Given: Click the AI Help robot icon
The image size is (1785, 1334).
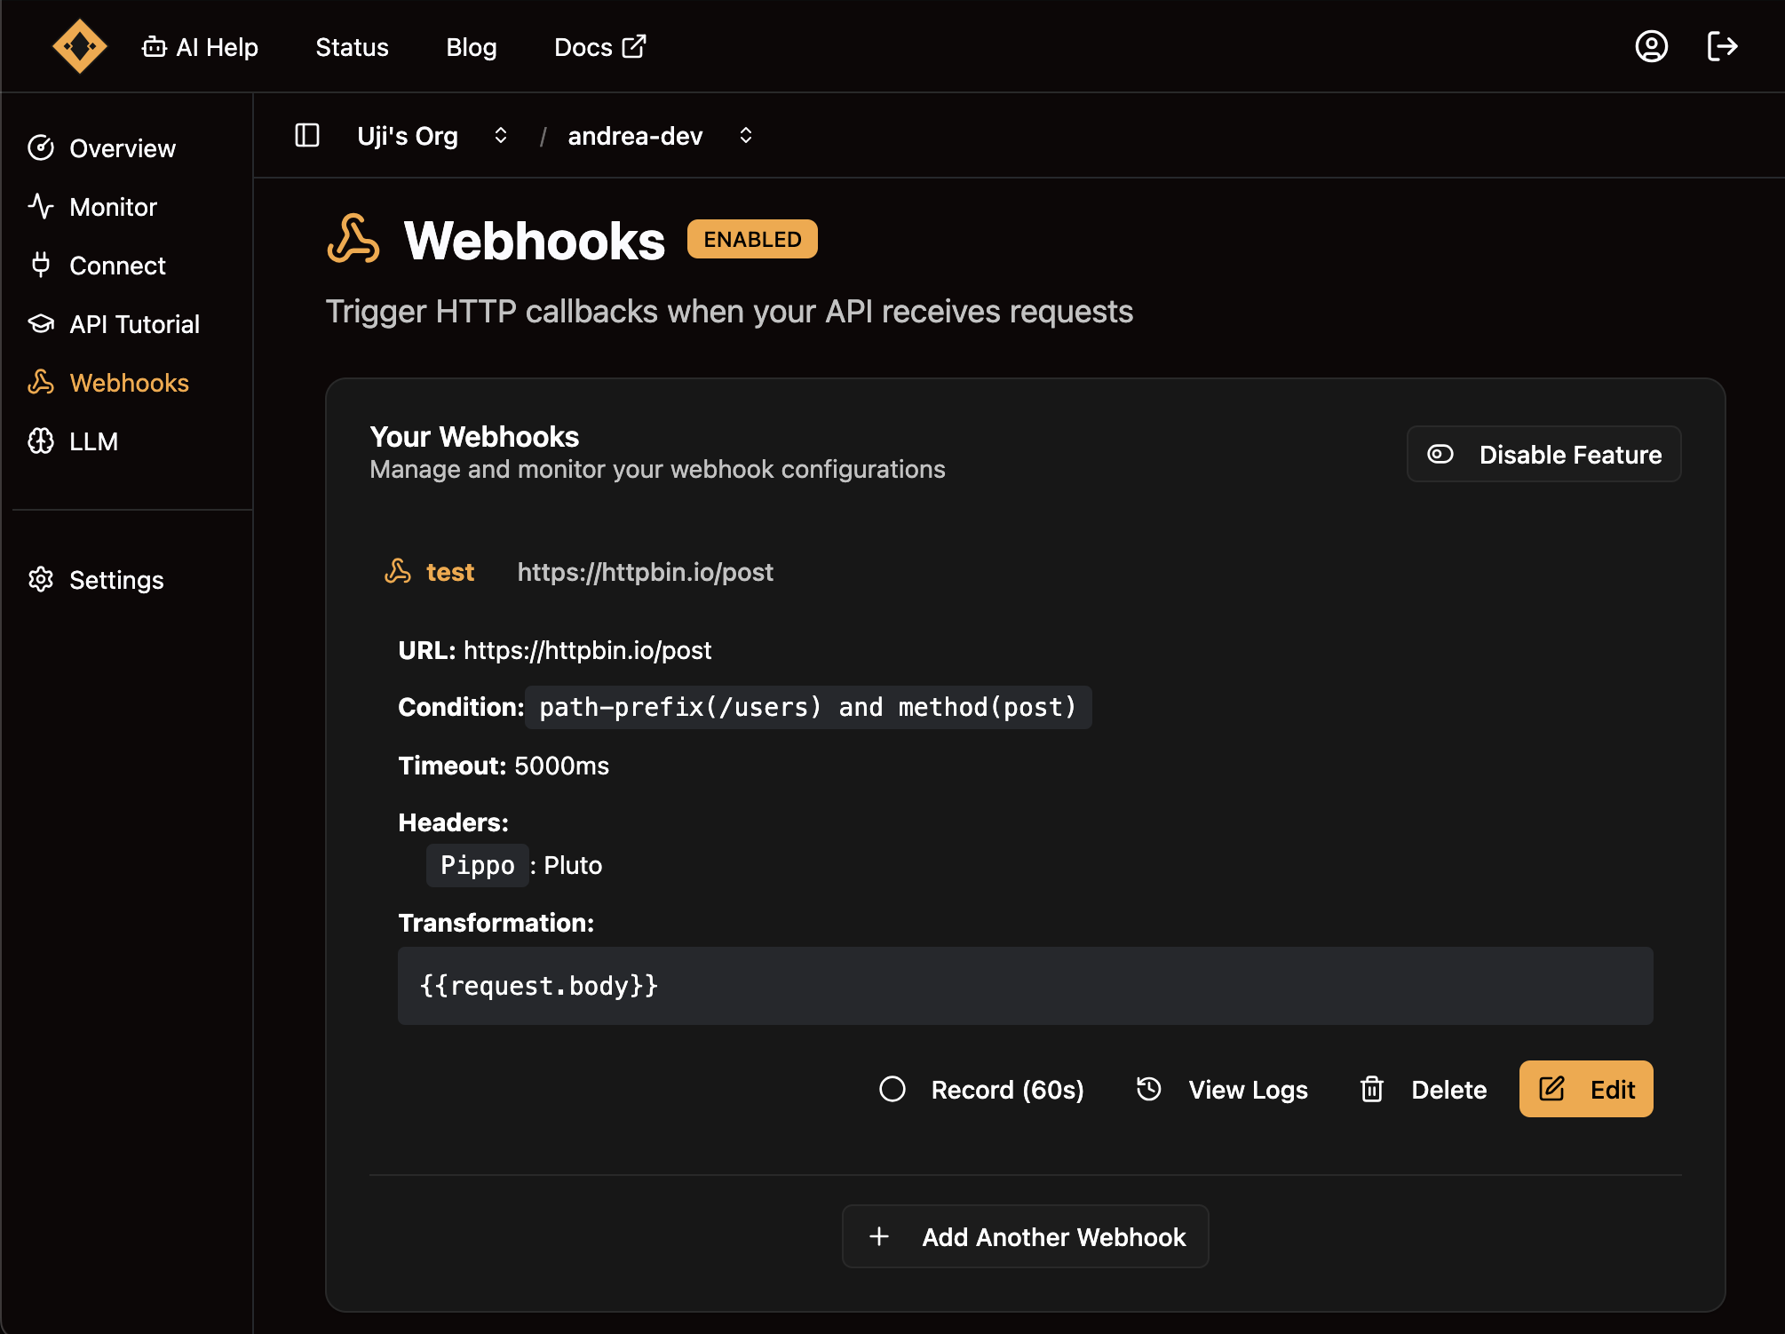Looking at the screenshot, I should click(155, 46).
